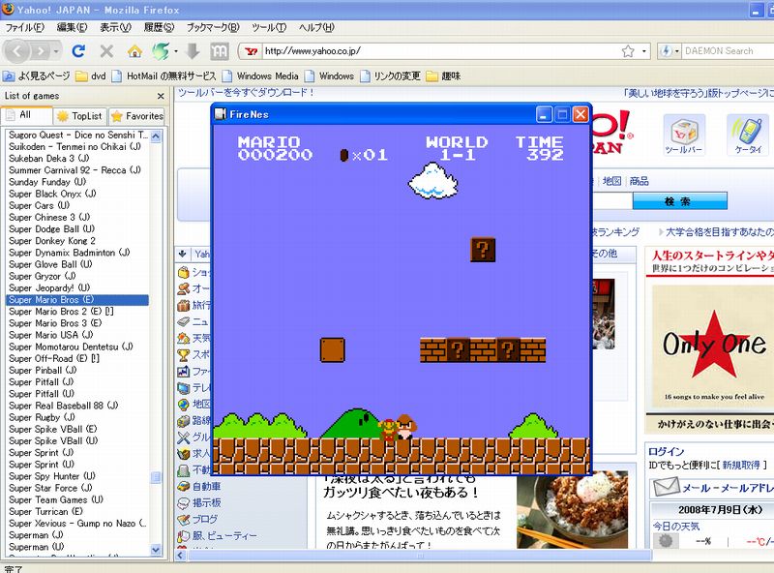
Task: Open the リンクの変更 bookmark
Action: pyautogui.click(x=391, y=76)
